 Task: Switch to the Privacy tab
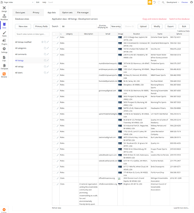pyautogui.click(x=36, y=12)
